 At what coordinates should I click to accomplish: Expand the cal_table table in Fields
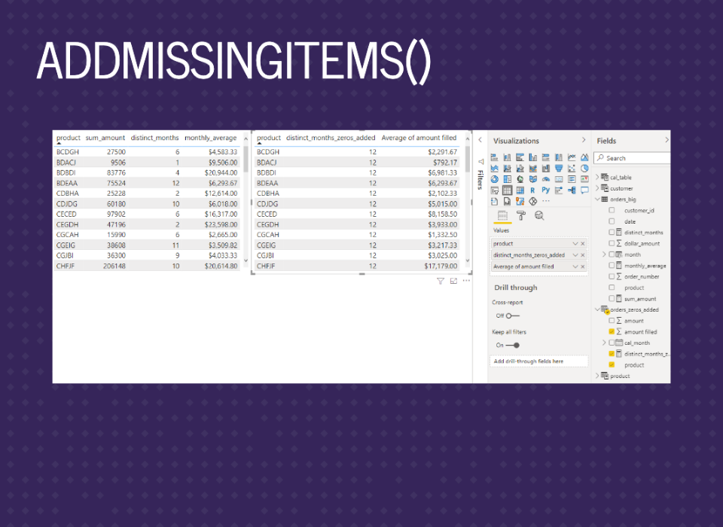point(598,177)
